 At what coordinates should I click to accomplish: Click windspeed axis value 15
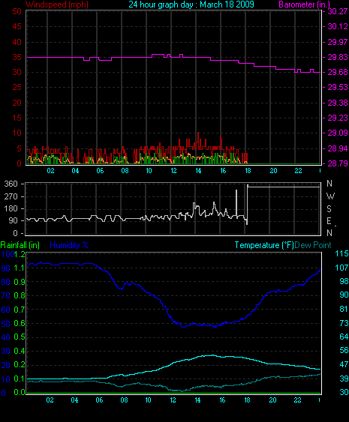pyautogui.click(x=17, y=118)
